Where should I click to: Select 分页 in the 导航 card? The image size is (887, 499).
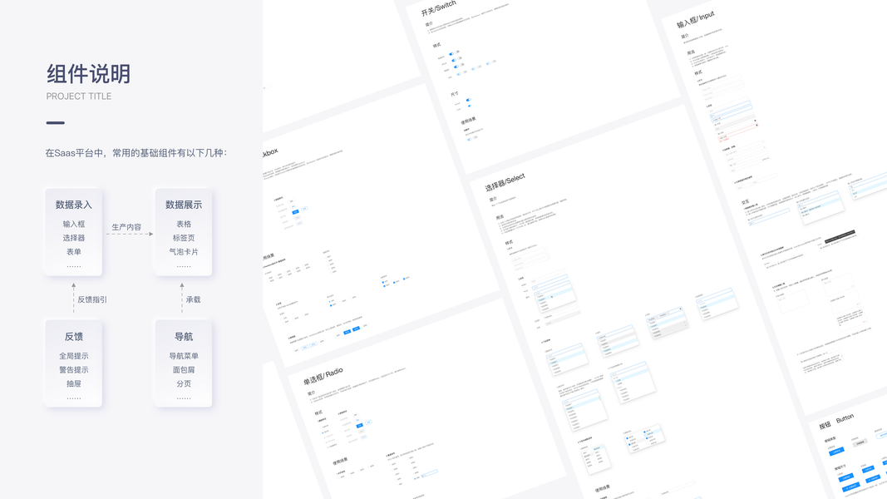[184, 383]
